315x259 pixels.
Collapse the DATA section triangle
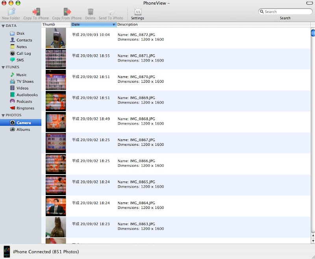(x=3, y=26)
